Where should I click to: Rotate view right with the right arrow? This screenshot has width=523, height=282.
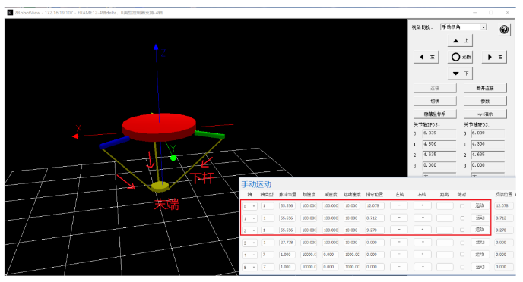click(x=494, y=57)
